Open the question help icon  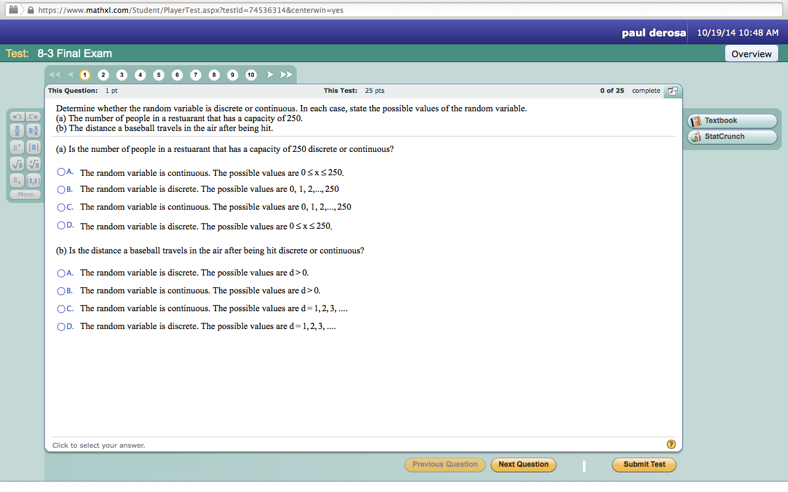pos(671,443)
